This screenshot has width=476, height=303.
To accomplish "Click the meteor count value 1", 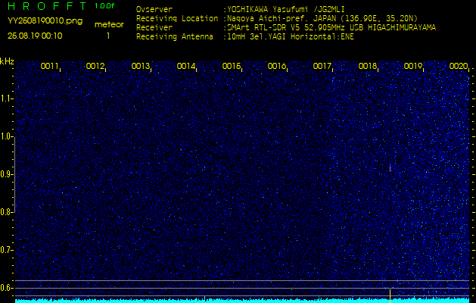I will [x=108, y=36].
